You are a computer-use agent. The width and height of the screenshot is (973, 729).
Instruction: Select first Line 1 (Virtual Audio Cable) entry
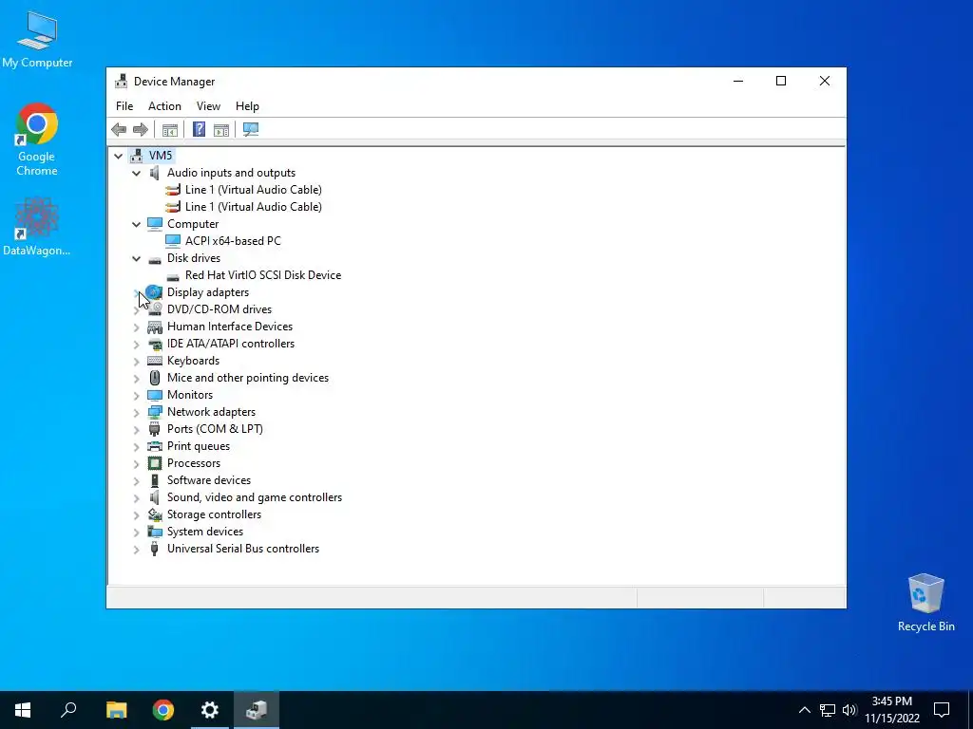[253, 190]
